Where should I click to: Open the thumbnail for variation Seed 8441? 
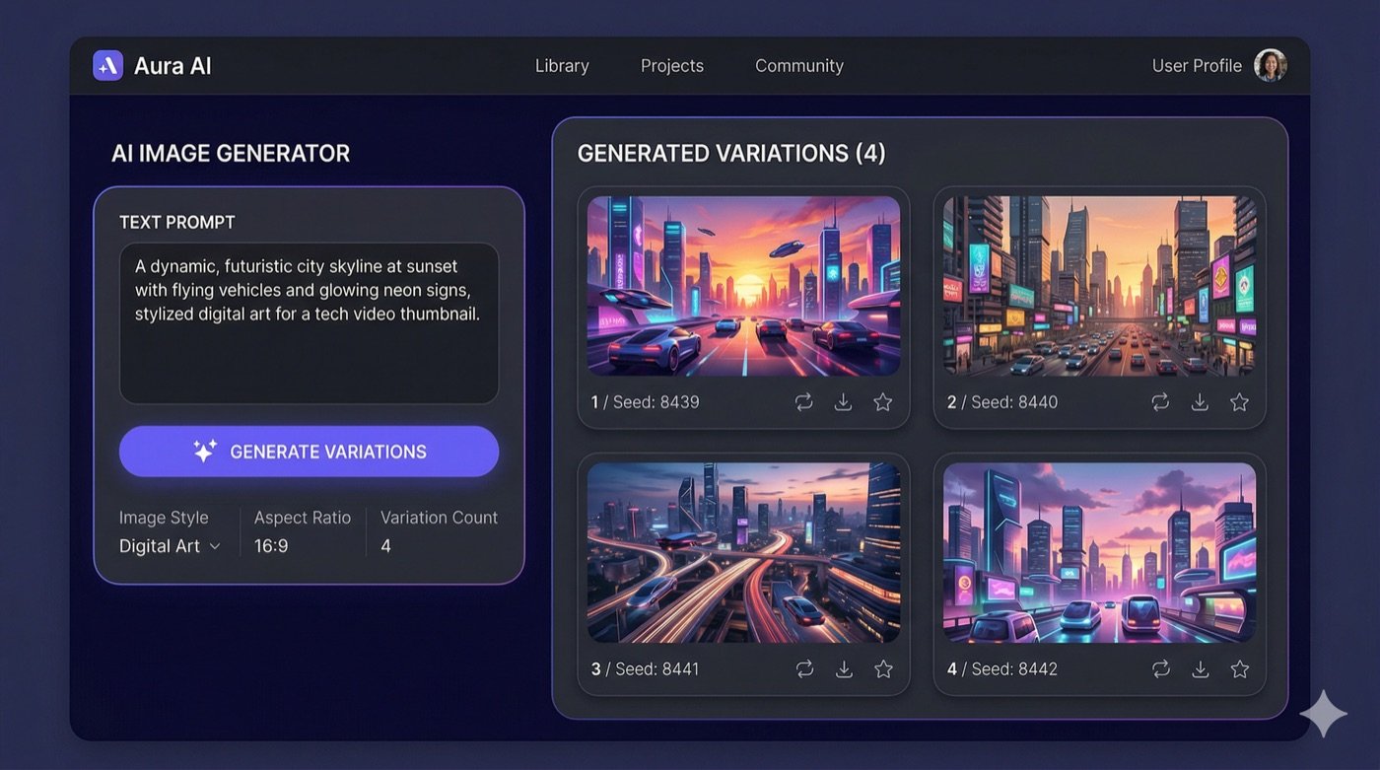[x=743, y=552]
